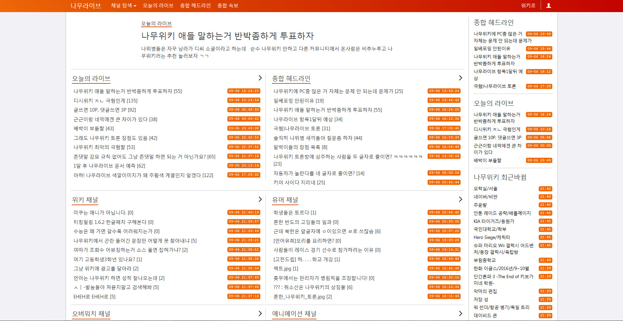Image resolution: width=623 pixels, height=321 pixels.
Task: Open post 디시위키 ㅈㄴ 극혐인게 [135]
Action: (105, 101)
